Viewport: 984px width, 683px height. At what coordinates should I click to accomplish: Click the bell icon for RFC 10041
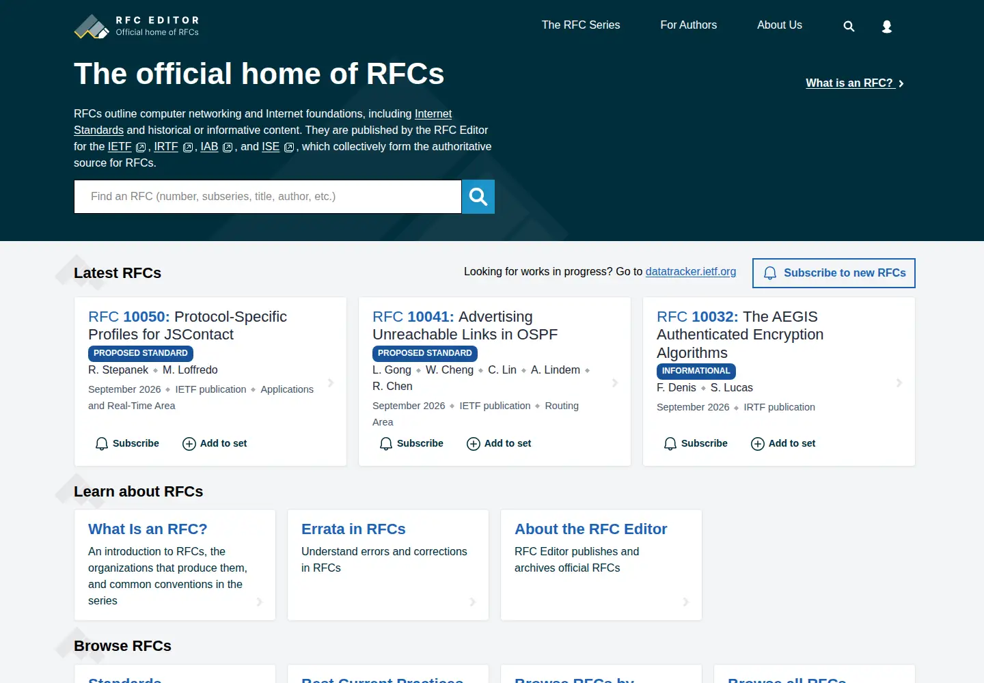coord(386,444)
